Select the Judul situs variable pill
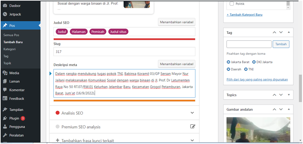Image resolution: width=303 pixels, height=144 pixels. pos(118,32)
